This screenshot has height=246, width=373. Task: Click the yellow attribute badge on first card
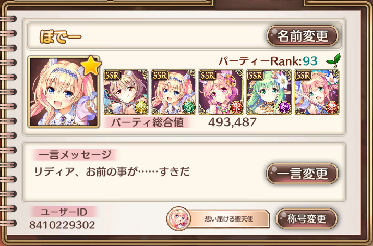click(141, 107)
